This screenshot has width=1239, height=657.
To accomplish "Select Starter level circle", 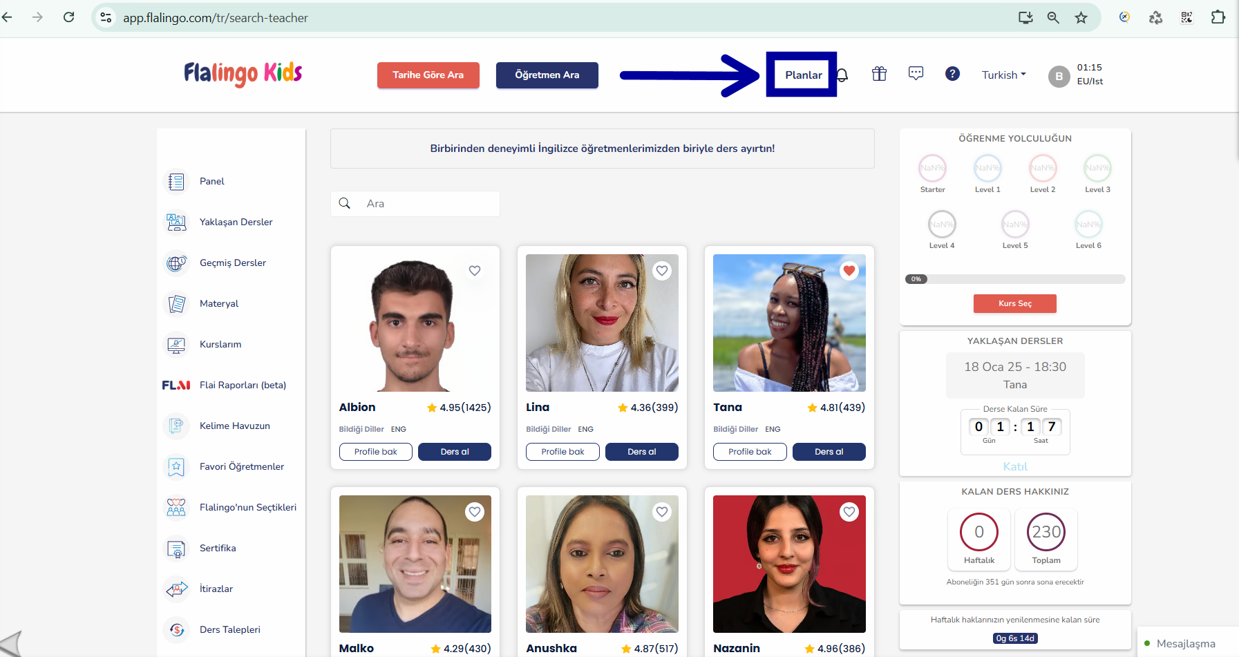I will coord(932,168).
